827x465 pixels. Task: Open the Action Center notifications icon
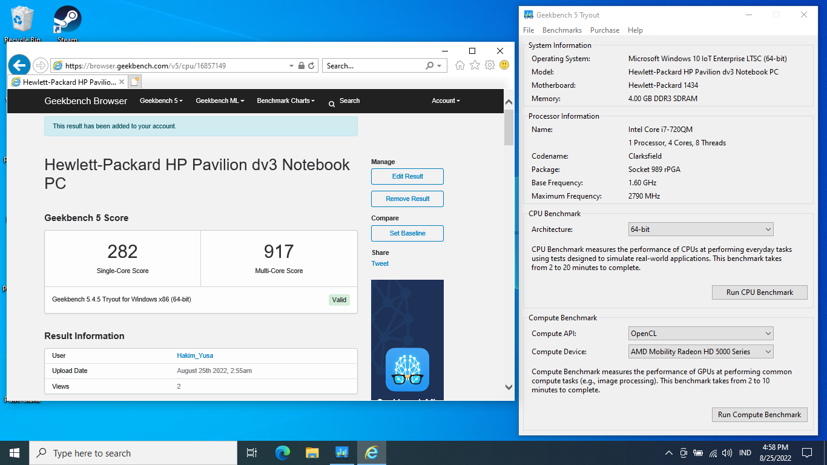[x=806, y=453]
